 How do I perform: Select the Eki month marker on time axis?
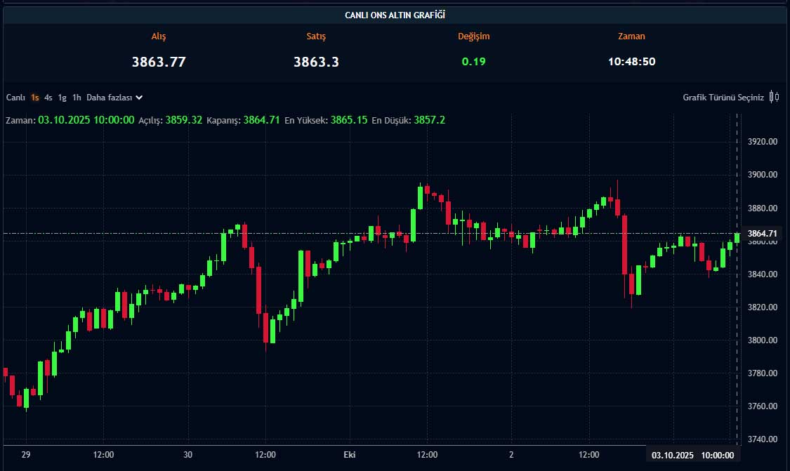pos(349,456)
